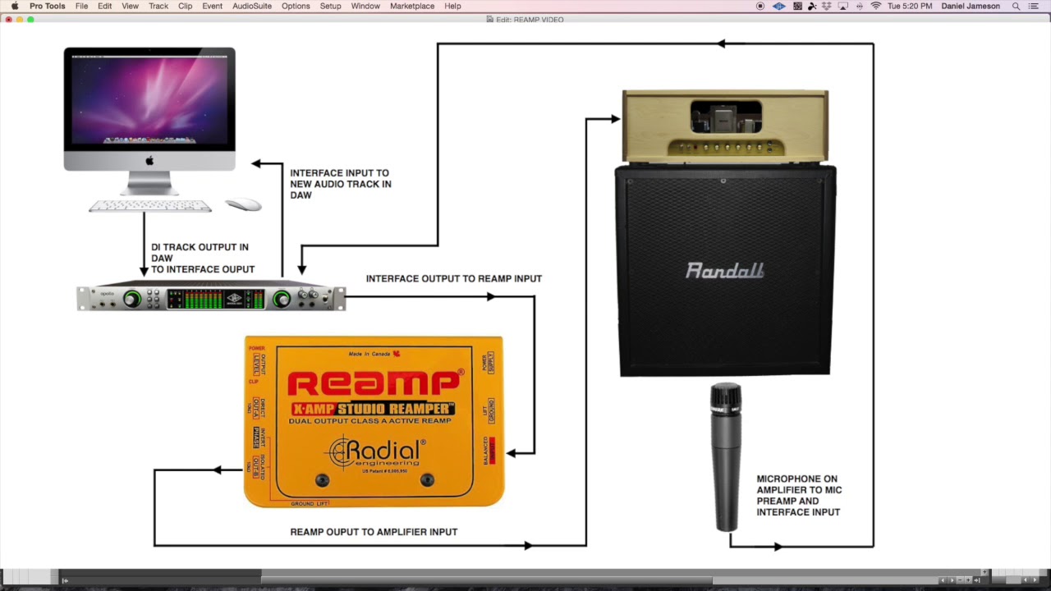Image resolution: width=1051 pixels, height=591 pixels.
Task: Minimize the Edit window with yellow button
Action: (x=20, y=19)
